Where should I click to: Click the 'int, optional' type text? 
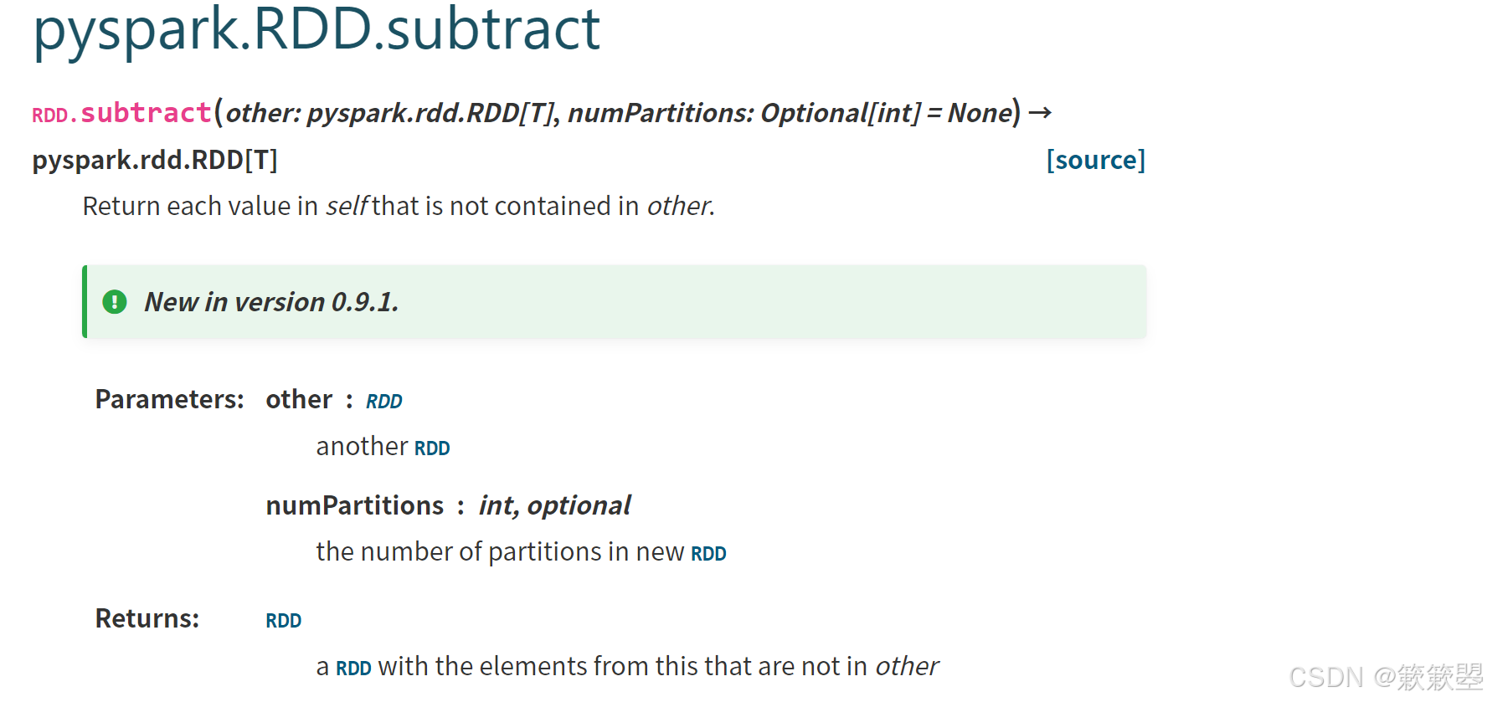[x=554, y=505]
